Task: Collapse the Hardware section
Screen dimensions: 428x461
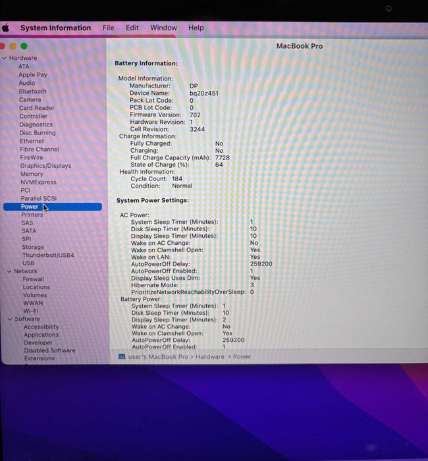Action: point(5,58)
